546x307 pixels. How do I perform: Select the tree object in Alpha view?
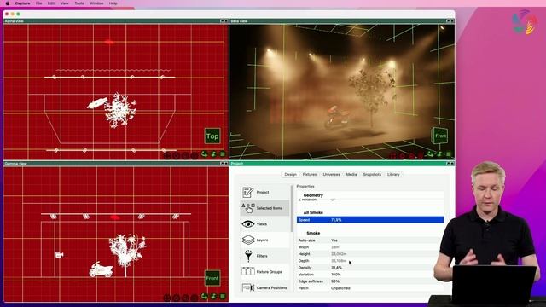pos(120,110)
